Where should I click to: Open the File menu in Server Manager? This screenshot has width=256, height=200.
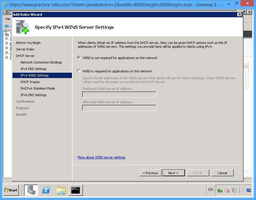click(7, 19)
